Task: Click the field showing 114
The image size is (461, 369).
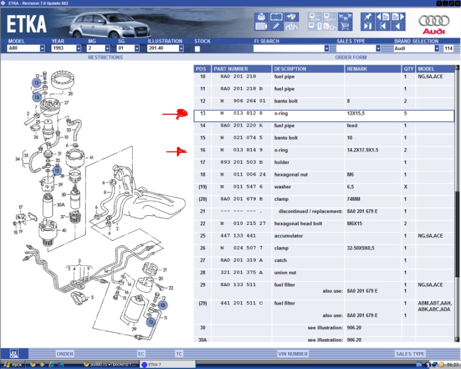Action: pyautogui.click(x=448, y=48)
